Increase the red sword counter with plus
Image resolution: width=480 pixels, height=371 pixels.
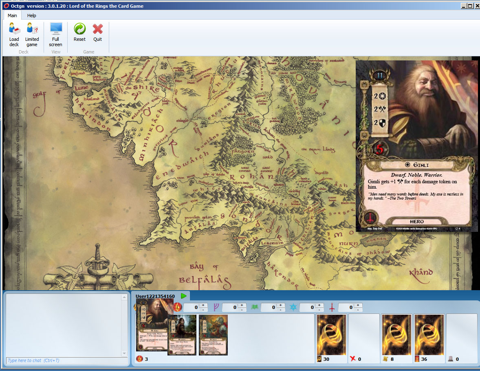(x=358, y=305)
